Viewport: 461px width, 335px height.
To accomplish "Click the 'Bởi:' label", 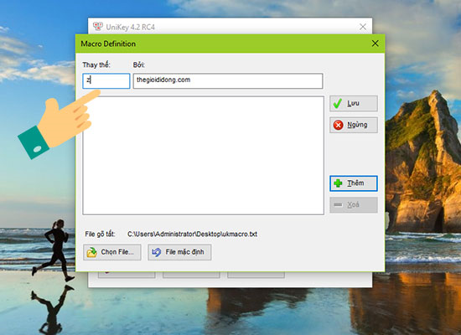I will click(x=139, y=64).
